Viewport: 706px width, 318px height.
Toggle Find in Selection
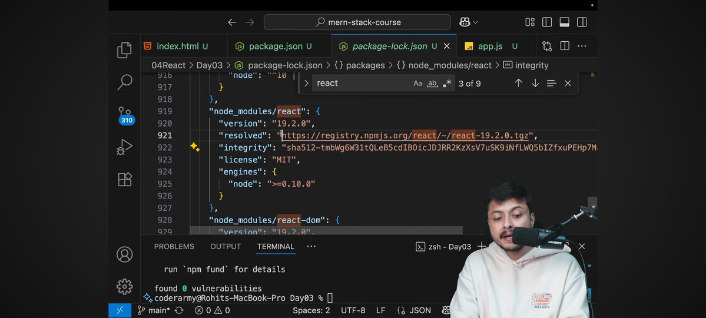click(x=552, y=83)
